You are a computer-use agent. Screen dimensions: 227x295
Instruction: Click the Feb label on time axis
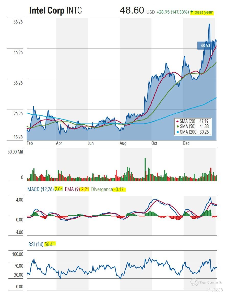(x=30, y=143)
